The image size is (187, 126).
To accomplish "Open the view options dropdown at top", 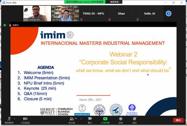I will [115, 2].
